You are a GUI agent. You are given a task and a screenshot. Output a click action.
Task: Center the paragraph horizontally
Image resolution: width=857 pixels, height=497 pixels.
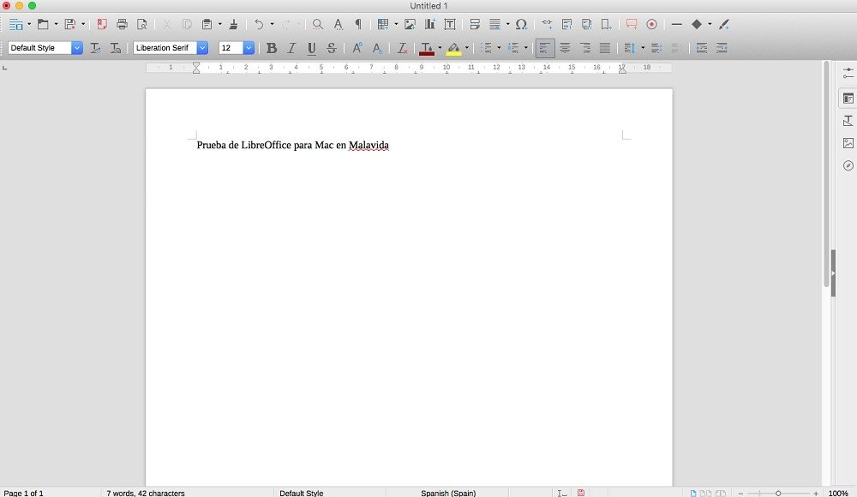coord(565,48)
